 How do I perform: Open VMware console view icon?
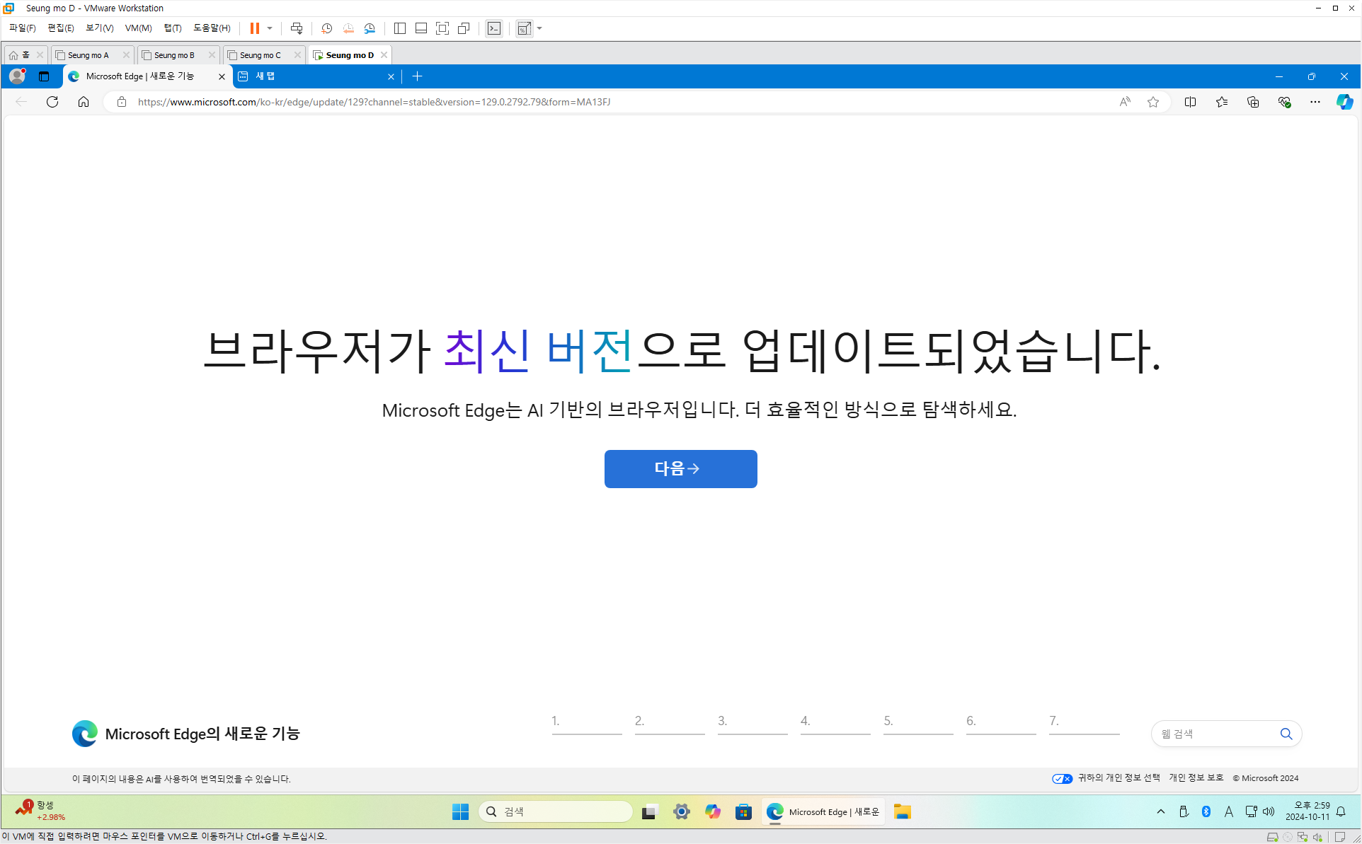494,28
